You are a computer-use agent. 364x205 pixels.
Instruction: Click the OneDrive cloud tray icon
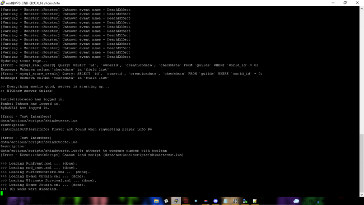[x=296, y=201]
